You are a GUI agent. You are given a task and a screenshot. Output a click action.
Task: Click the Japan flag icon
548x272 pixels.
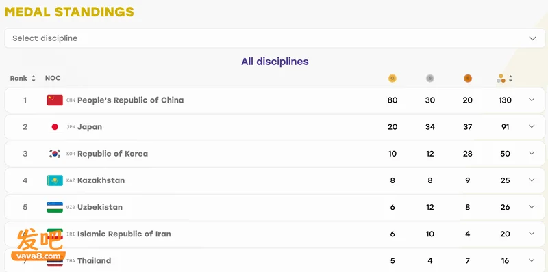(x=55, y=127)
